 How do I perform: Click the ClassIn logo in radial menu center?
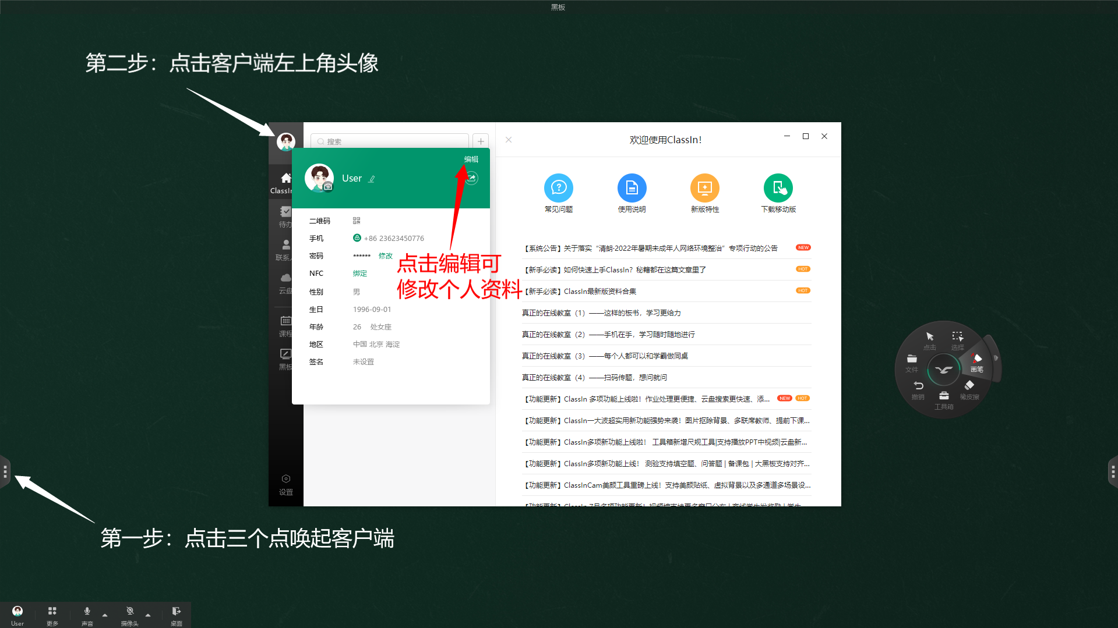click(x=944, y=370)
